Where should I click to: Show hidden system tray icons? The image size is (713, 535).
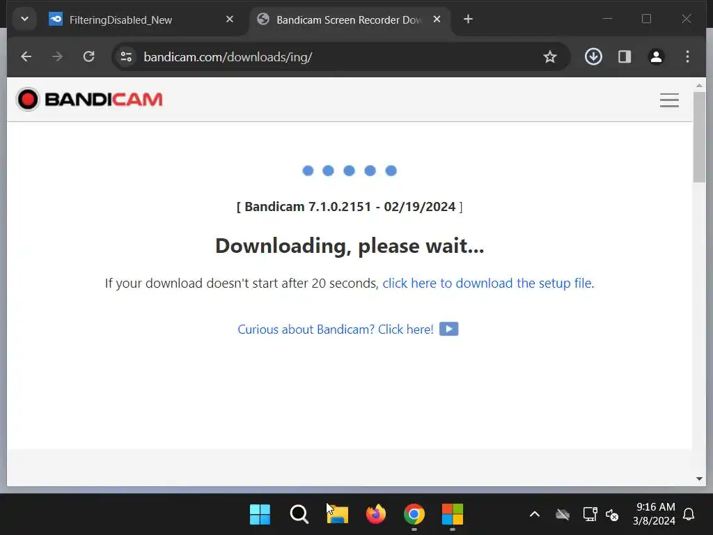pos(535,515)
